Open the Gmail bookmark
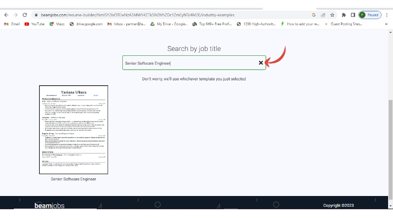393x220 pixels. (x=12, y=24)
